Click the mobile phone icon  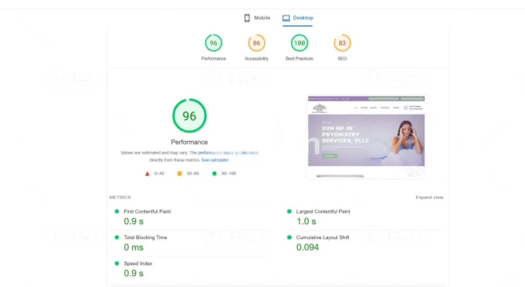click(x=247, y=18)
